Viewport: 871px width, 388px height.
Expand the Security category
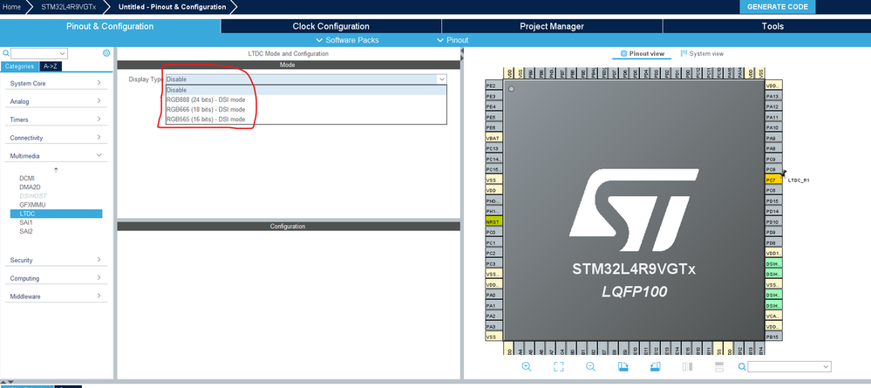coord(56,260)
